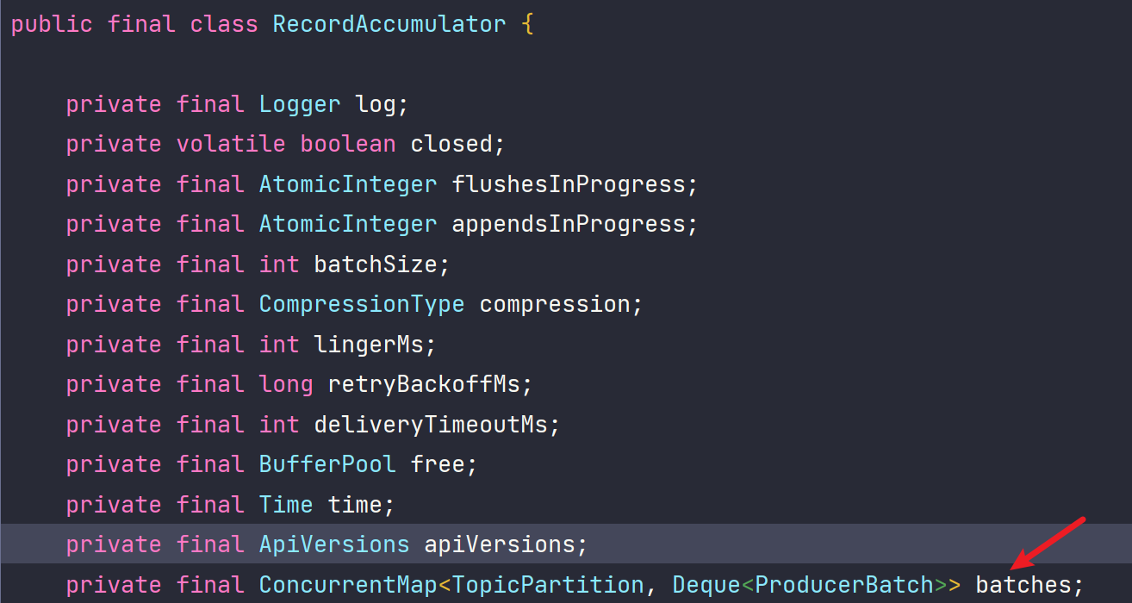This screenshot has height=603, width=1132.
Task: Click the flushesInProgress variable name
Action: (569, 184)
